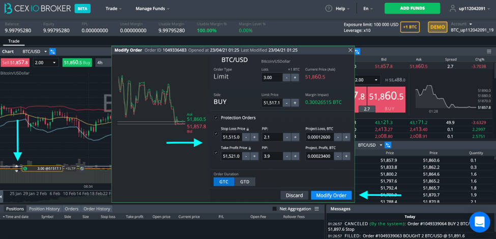496x239 pixels.
Task: Click the Sell 51,857.8 button in chart
Action: click(15, 62)
